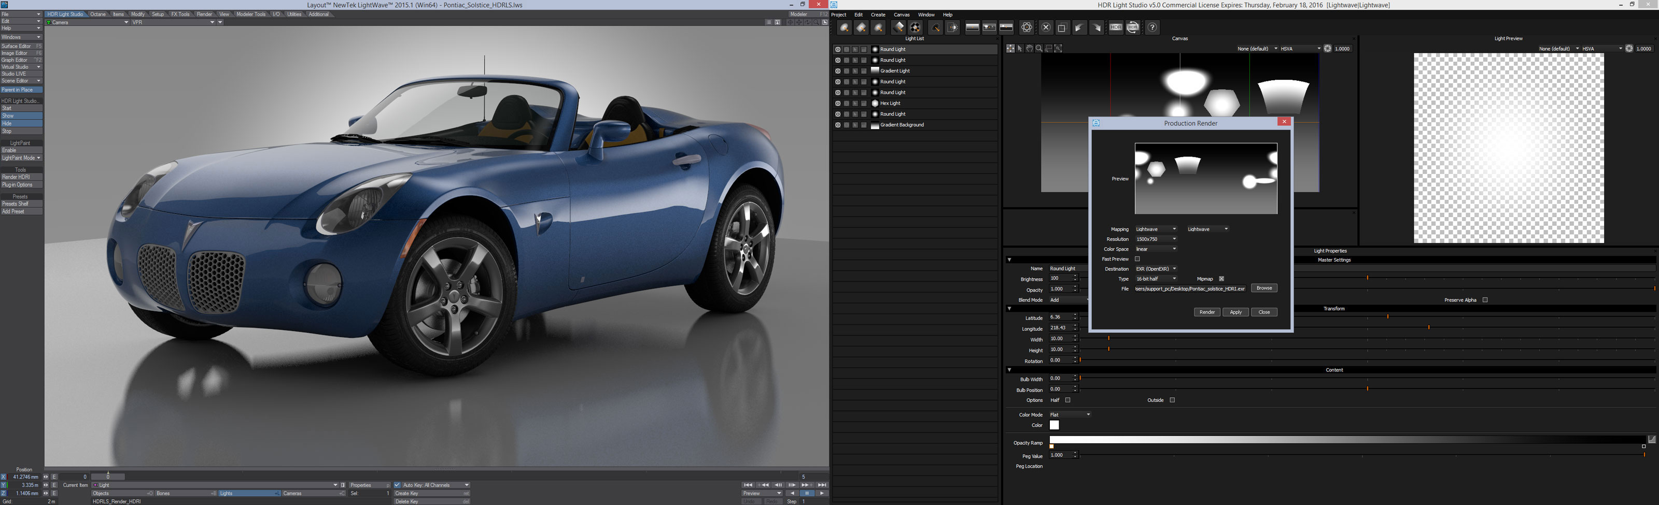Click the File path input field
Image resolution: width=1659 pixels, height=505 pixels.
[1190, 289]
